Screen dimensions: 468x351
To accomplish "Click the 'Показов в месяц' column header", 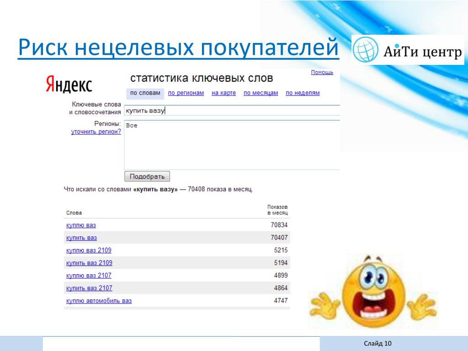I will pyautogui.click(x=277, y=210).
